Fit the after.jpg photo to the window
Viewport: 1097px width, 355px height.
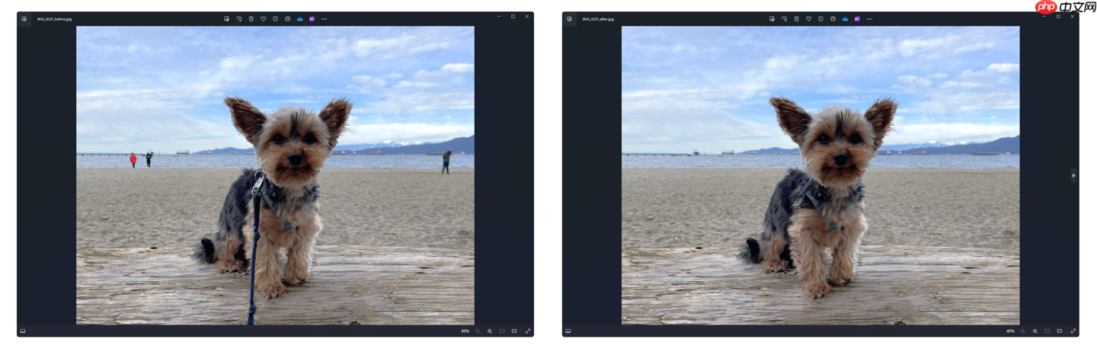(x=1047, y=331)
